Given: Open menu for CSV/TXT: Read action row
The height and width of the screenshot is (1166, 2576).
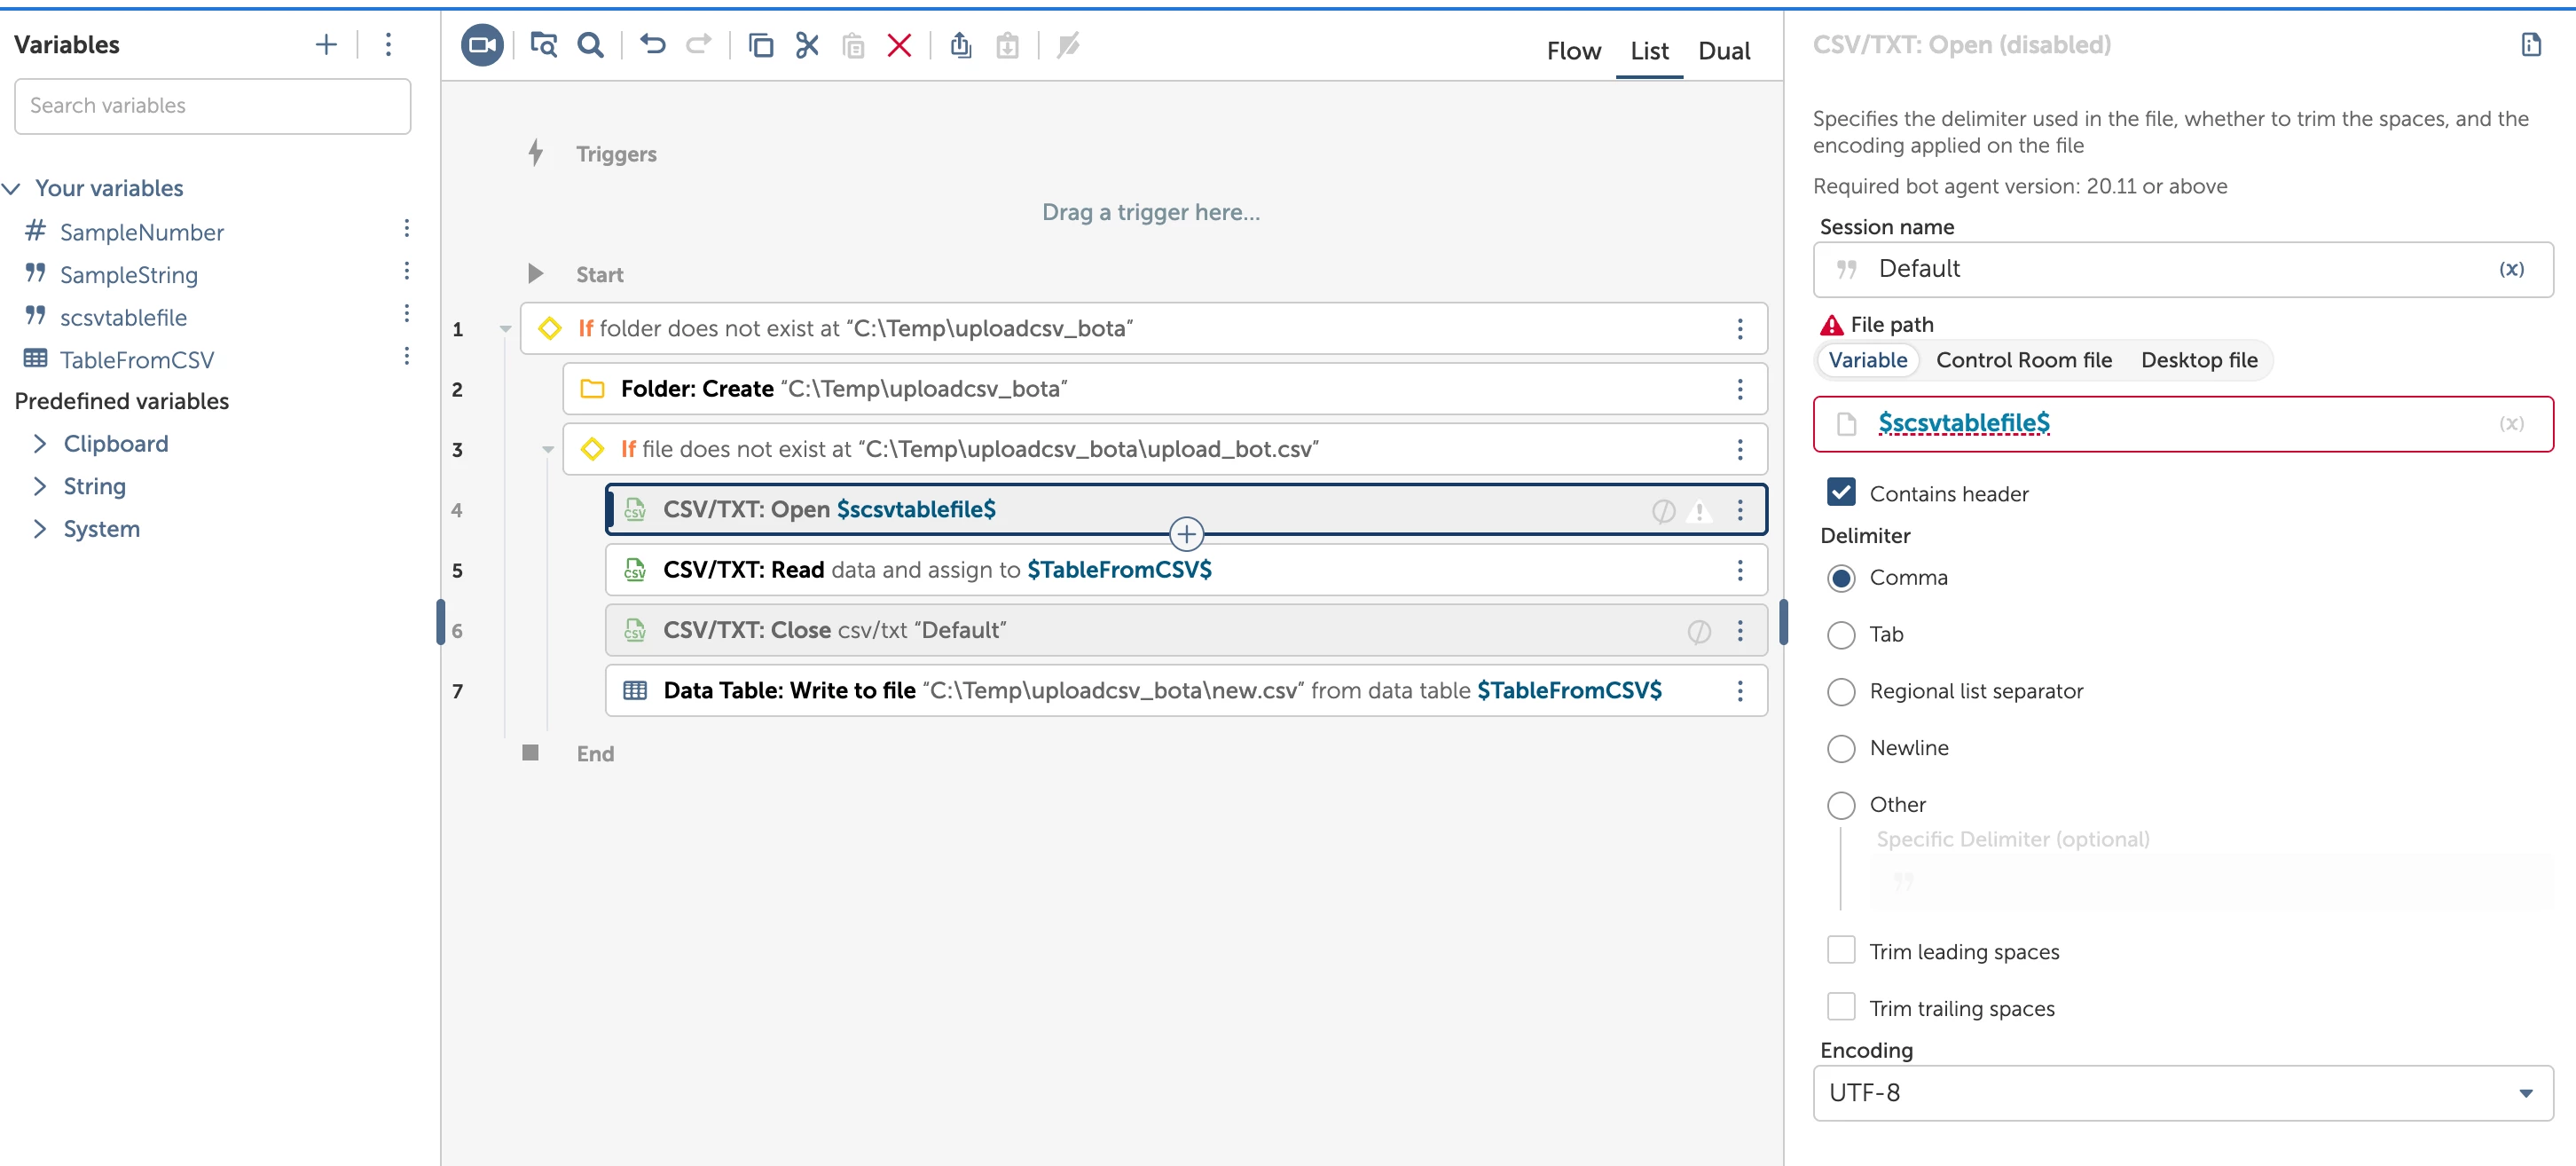Looking at the screenshot, I should click(x=1739, y=570).
